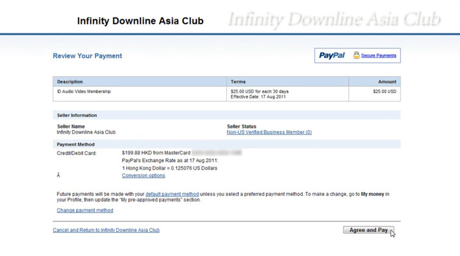The image size is (460, 256).
Task: Click the Seller Status label
Action: pyautogui.click(x=241, y=126)
